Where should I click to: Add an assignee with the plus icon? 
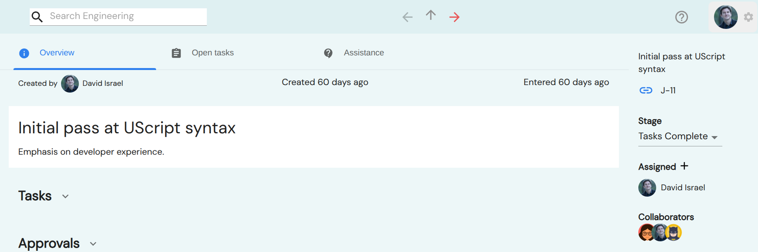(684, 166)
